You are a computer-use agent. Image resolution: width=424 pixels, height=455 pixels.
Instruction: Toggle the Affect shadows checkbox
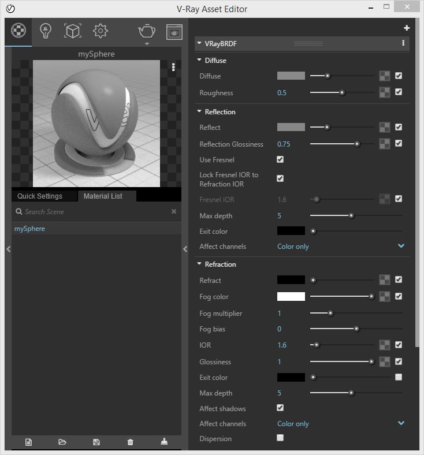coord(280,408)
